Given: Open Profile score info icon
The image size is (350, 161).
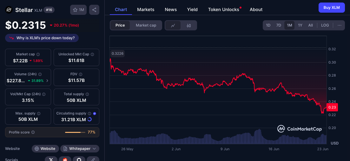Looking at the screenshot, I should click(33, 132).
